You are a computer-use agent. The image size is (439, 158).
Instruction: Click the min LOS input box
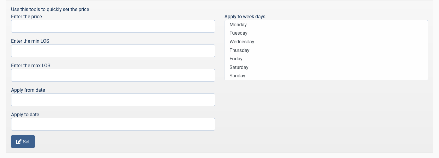coord(113,51)
